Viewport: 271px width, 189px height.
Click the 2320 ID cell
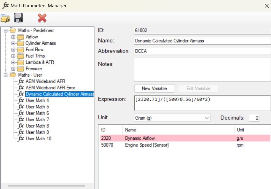tap(106, 138)
